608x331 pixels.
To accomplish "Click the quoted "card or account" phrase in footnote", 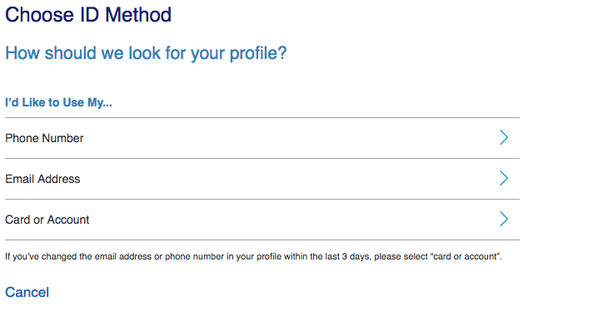I will (465, 257).
